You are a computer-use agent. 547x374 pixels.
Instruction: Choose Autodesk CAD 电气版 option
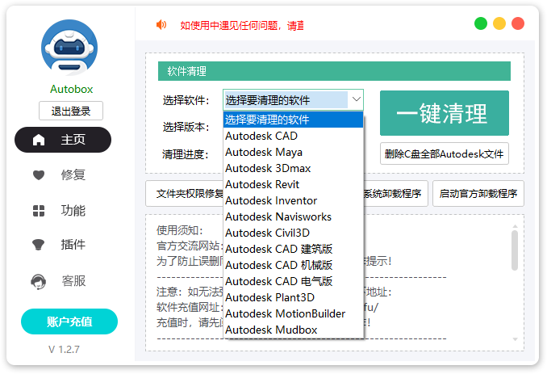click(x=293, y=281)
